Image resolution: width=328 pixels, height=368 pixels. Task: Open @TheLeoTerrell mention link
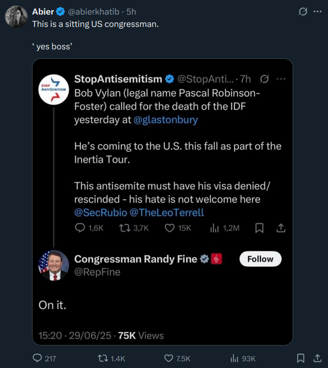coord(167,213)
